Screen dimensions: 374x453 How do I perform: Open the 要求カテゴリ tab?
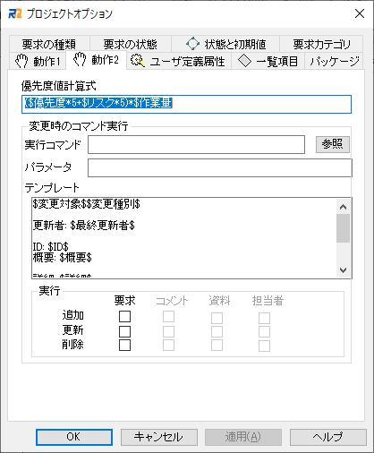tap(321, 44)
